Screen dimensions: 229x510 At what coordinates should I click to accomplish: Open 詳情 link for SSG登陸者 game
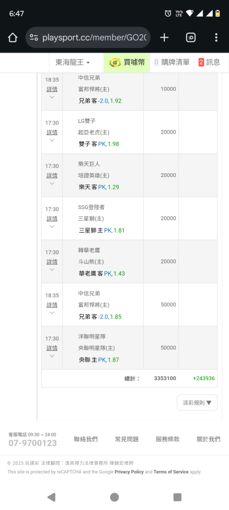coord(52,219)
